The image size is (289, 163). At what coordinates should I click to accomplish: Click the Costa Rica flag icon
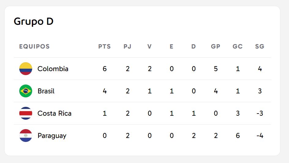coord(26,113)
